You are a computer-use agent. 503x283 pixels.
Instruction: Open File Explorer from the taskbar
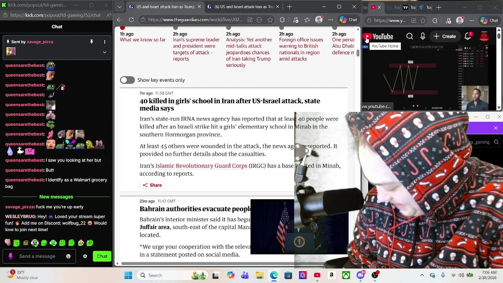[259, 275]
